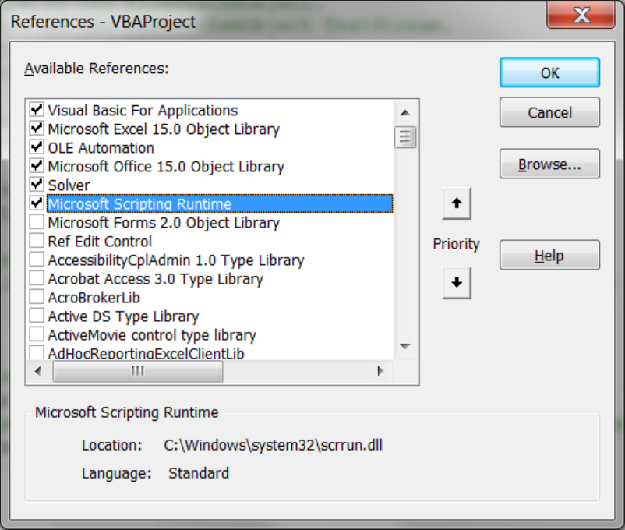Select 'Microsoft Office 15.0 Object Library' row
The width and height of the screenshot is (625, 530).
click(x=220, y=166)
